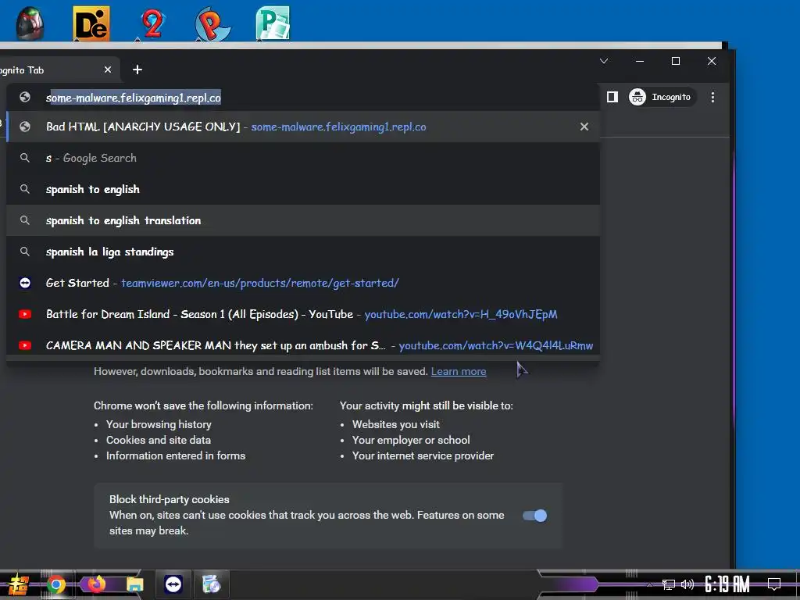The height and width of the screenshot is (600, 800).
Task: Select the Bad HTML [ANARCHY USAGE ONLY] suggestion
Action: 303,127
